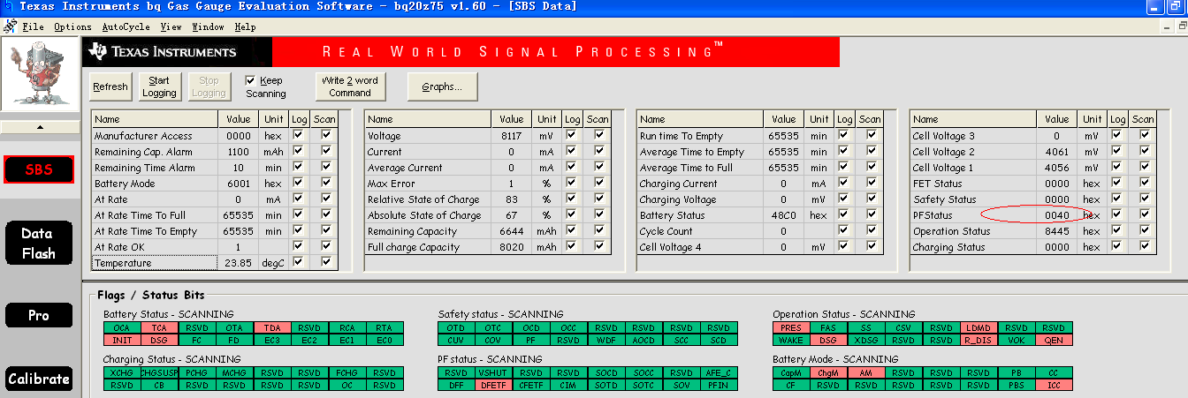
Task: Toggle Log checkbox for Manufacturer Access
Action: [x=298, y=136]
